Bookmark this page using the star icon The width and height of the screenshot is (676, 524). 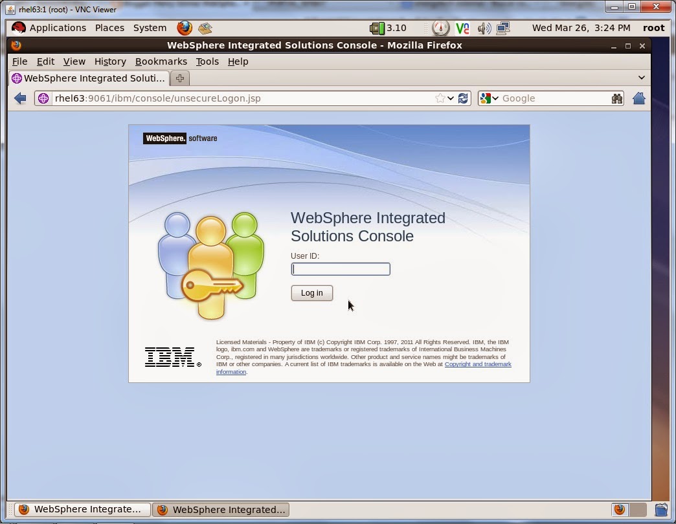(441, 98)
